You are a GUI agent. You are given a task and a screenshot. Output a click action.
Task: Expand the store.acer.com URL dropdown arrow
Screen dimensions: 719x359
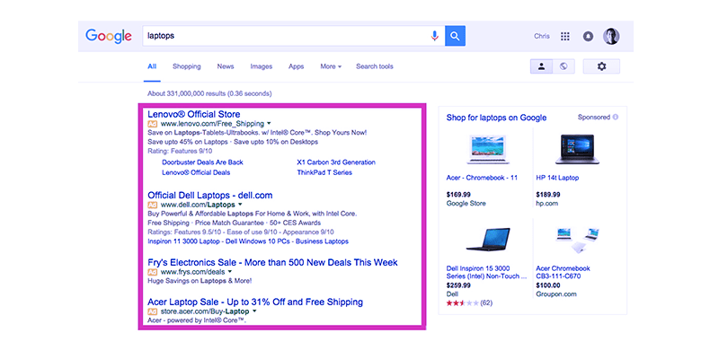point(254,311)
